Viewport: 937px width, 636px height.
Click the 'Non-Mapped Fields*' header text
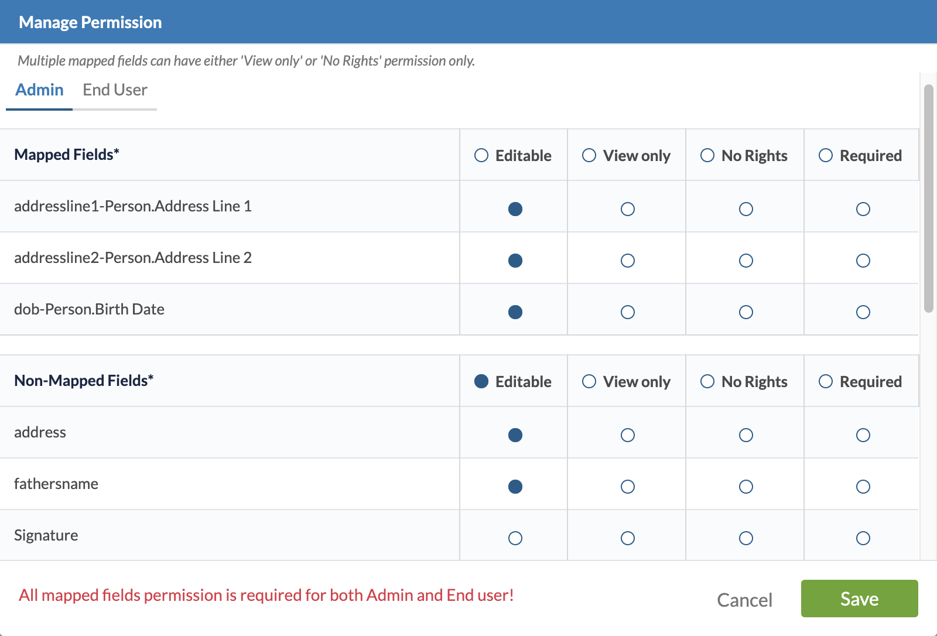click(x=84, y=381)
